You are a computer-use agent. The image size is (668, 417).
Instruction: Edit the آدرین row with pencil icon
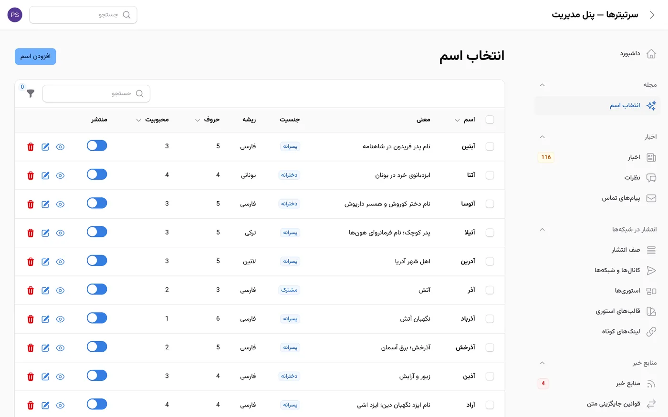(x=45, y=262)
